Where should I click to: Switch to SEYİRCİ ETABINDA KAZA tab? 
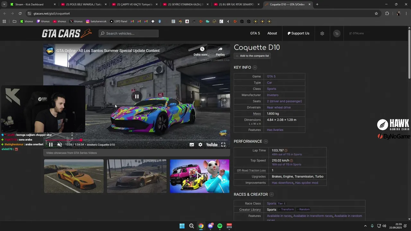pyautogui.click(x=186, y=4)
